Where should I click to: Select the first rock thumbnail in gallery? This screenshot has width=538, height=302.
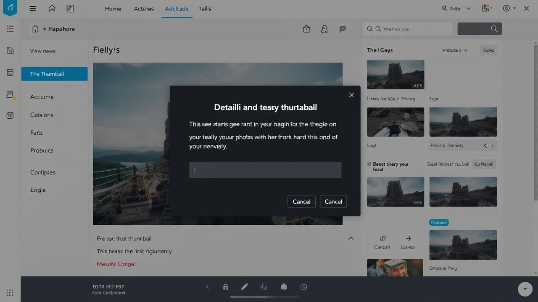396,75
